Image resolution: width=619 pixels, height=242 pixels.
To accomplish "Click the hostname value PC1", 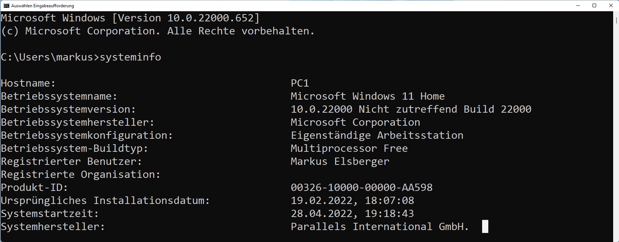I will (x=300, y=83).
